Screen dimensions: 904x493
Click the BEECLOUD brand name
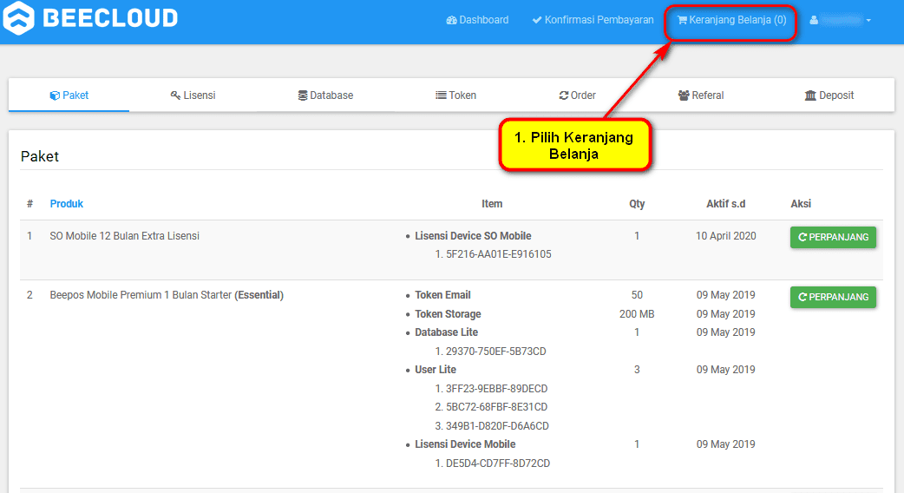111,18
